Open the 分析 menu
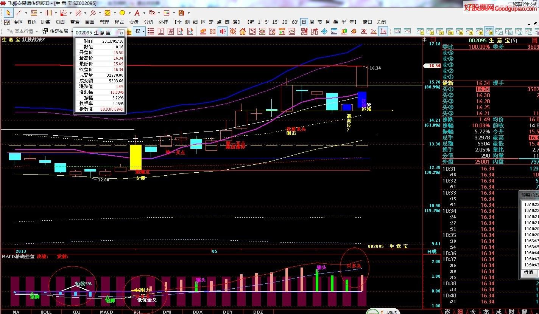Viewport: 539px width, 314px height. point(149,22)
